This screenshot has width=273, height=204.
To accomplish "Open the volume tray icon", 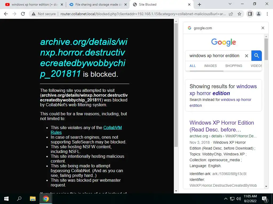I will click(x=239, y=199).
